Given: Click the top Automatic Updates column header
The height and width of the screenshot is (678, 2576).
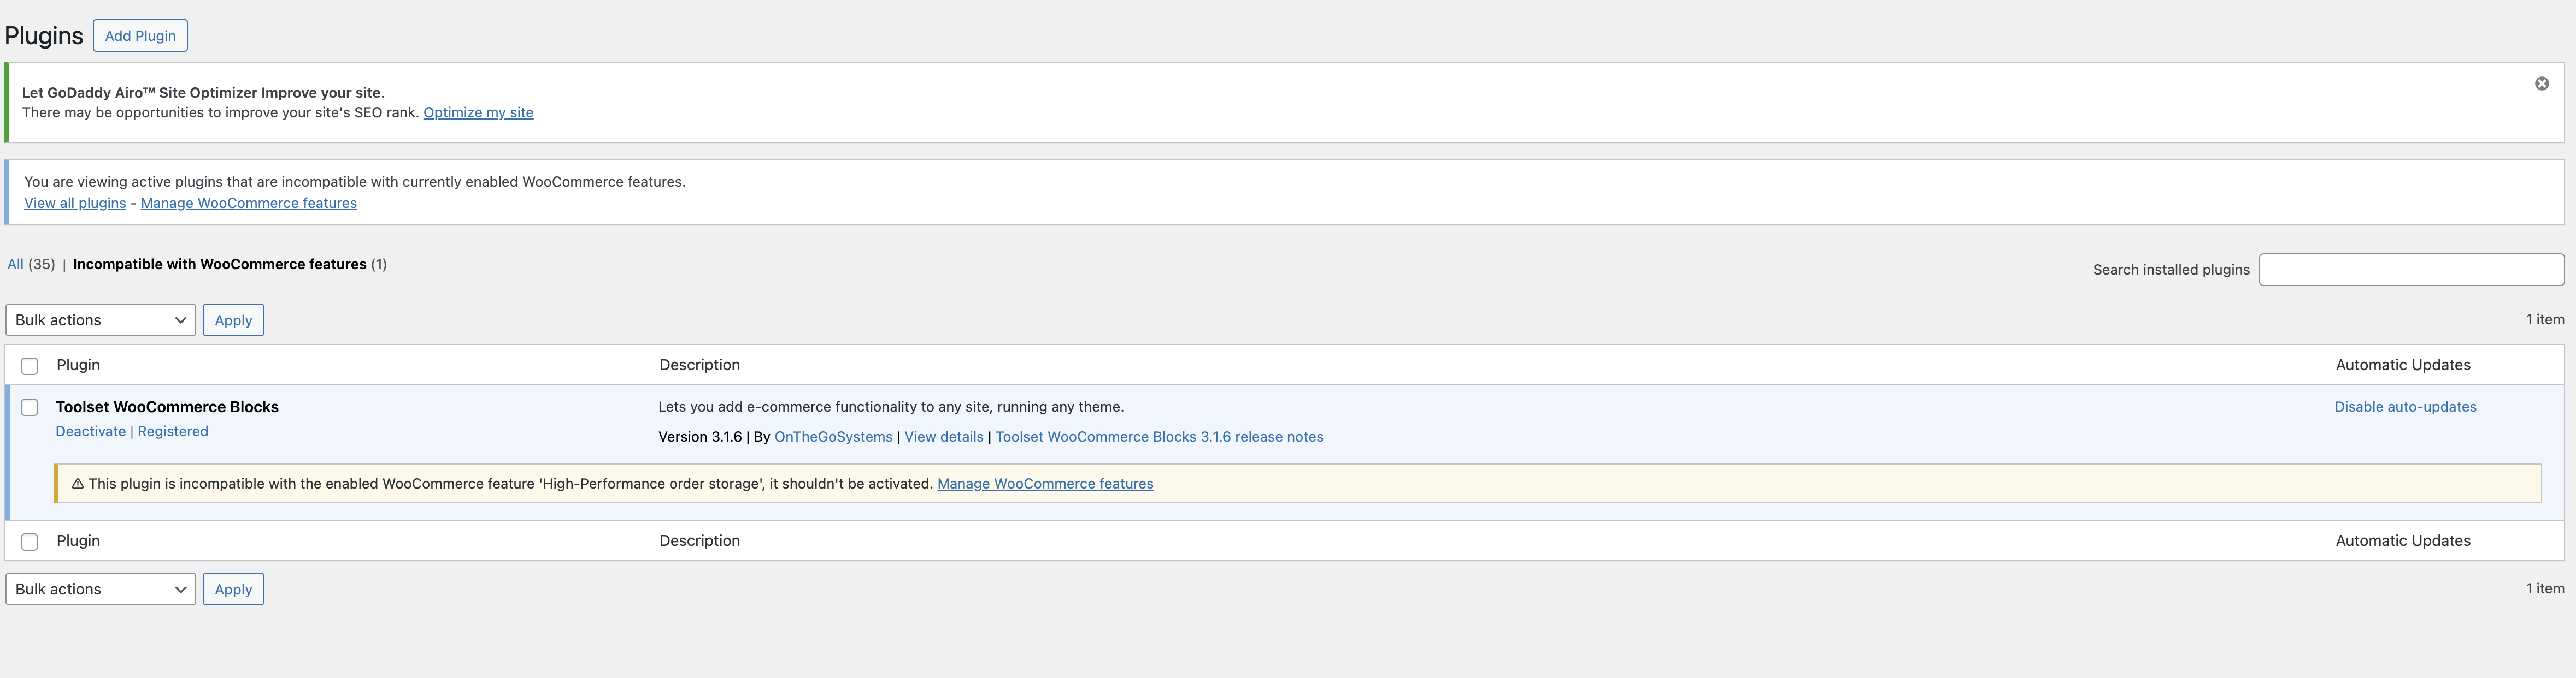Looking at the screenshot, I should click(2402, 365).
